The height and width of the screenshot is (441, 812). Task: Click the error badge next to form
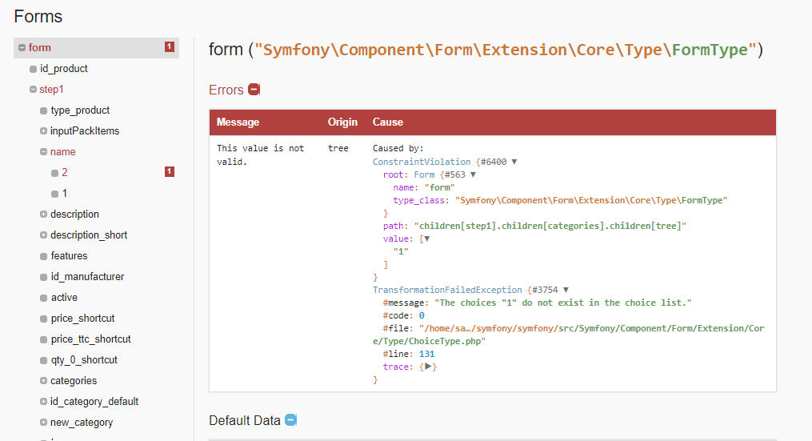[x=170, y=47]
